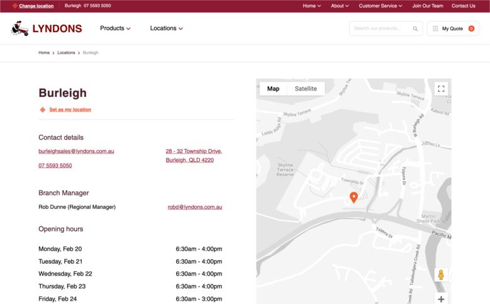Click the Burleigh page heading
The height and width of the screenshot is (304, 490).
click(x=62, y=93)
